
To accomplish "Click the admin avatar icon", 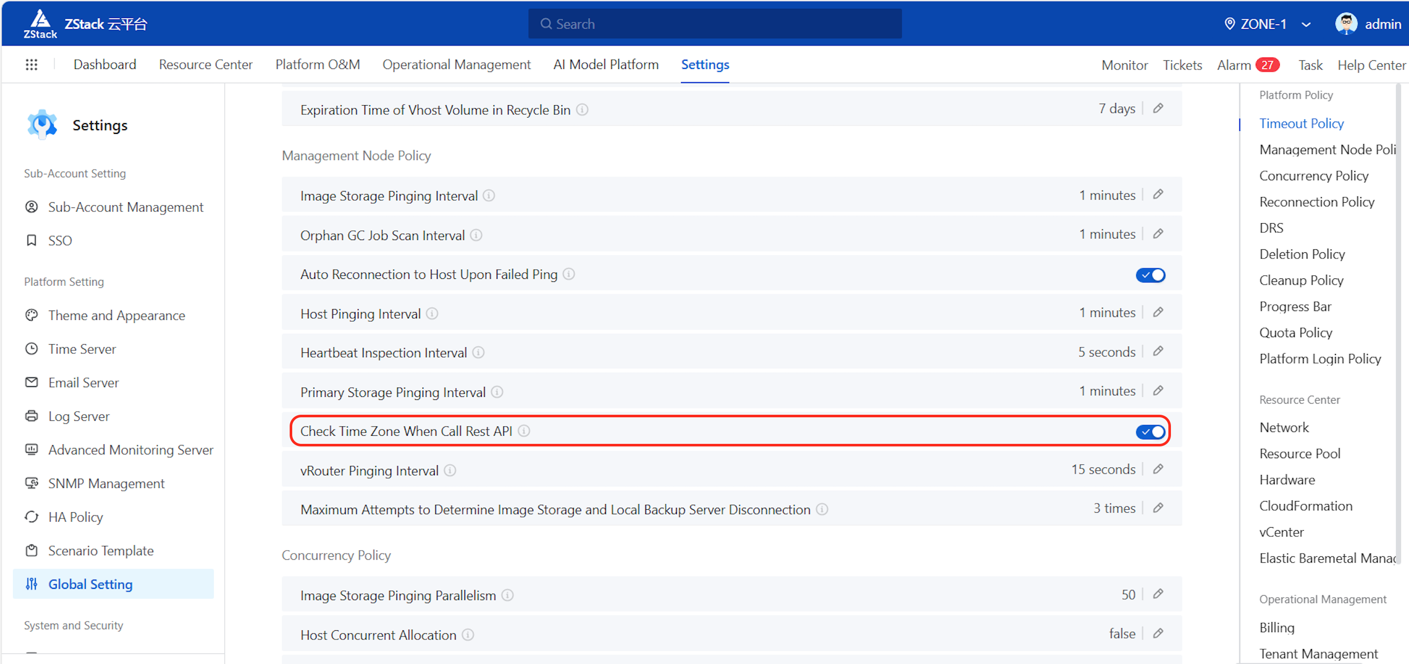I will click(x=1346, y=23).
